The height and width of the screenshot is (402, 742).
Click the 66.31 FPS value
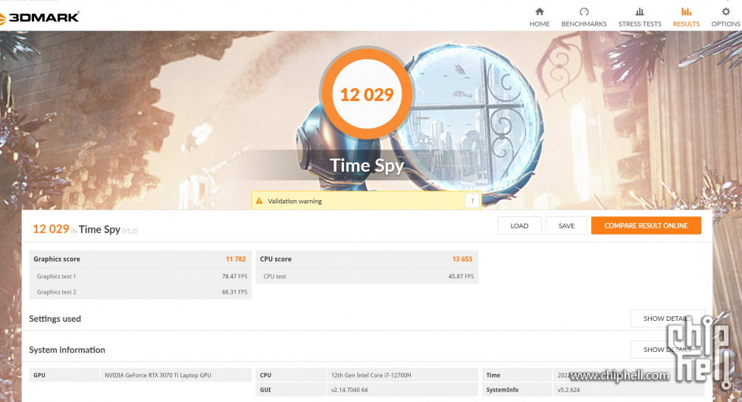(234, 292)
